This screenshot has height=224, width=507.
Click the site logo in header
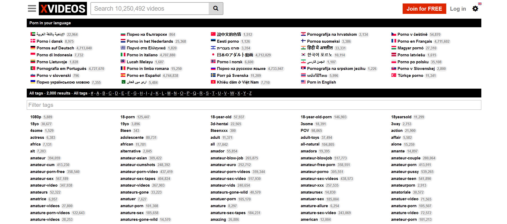63,9
